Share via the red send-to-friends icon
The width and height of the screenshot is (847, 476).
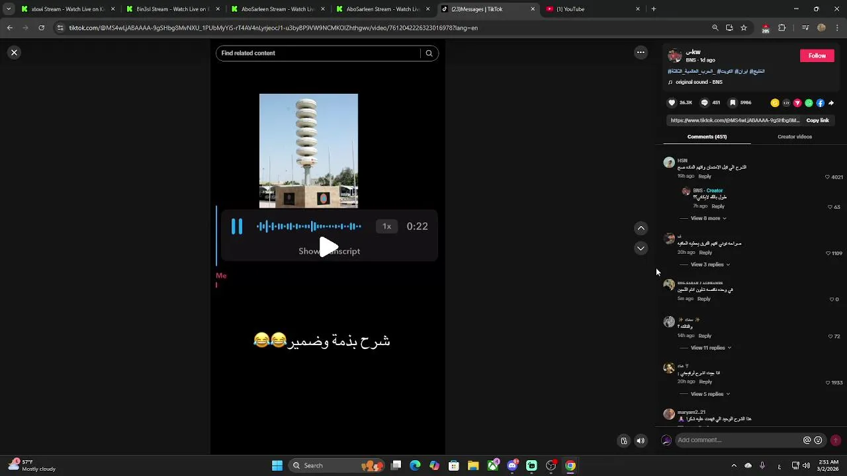(x=797, y=103)
